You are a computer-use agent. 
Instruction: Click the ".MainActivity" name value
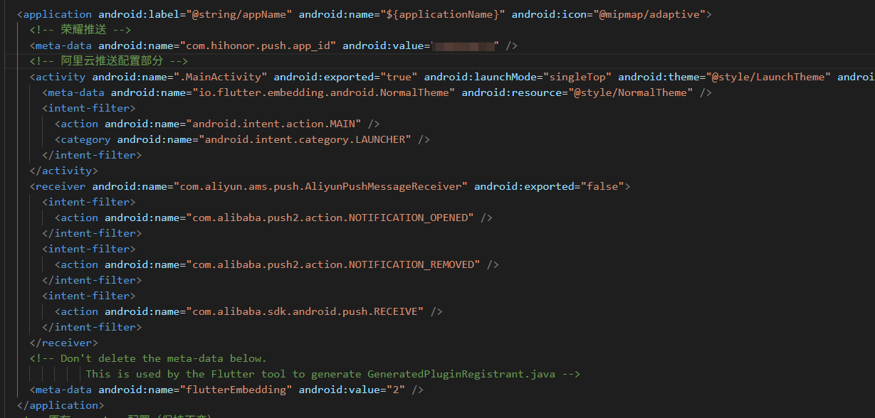pos(221,77)
